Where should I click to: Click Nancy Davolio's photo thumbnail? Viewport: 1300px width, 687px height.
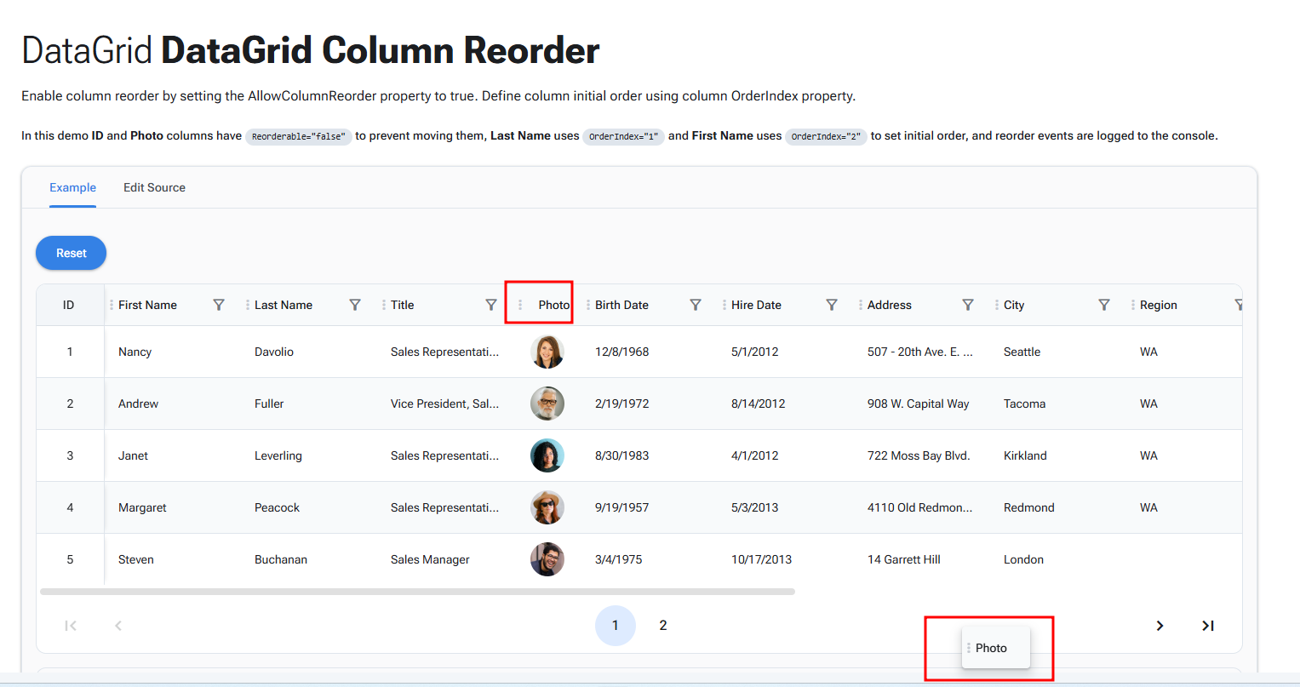coord(547,352)
